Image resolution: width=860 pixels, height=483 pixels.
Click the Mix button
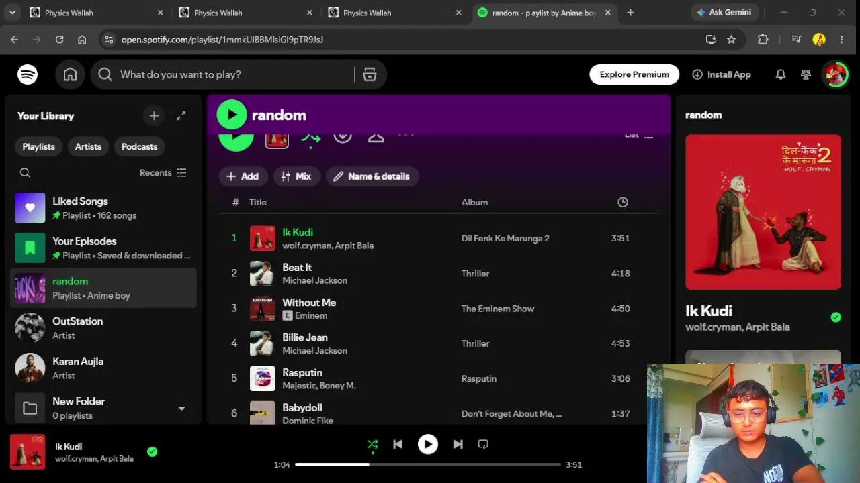(x=296, y=176)
